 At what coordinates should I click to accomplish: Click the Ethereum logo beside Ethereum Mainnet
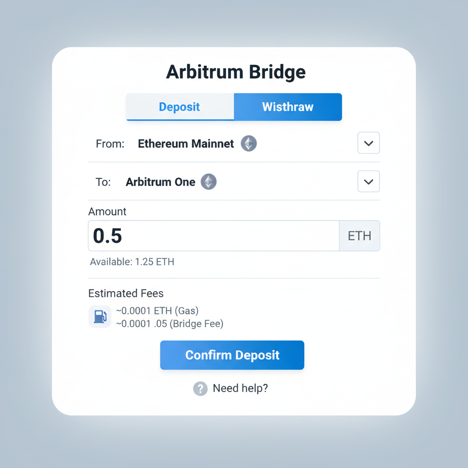click(x=249, y=144)
